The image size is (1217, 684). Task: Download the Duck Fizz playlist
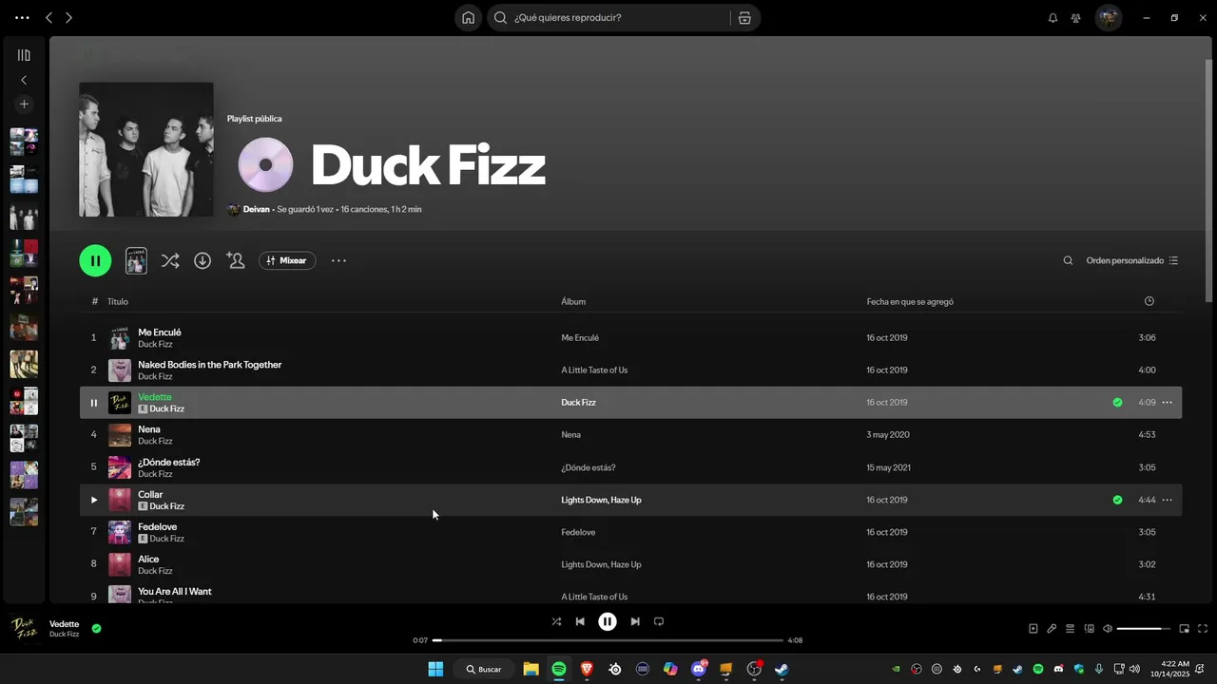[x=203, y=260]
